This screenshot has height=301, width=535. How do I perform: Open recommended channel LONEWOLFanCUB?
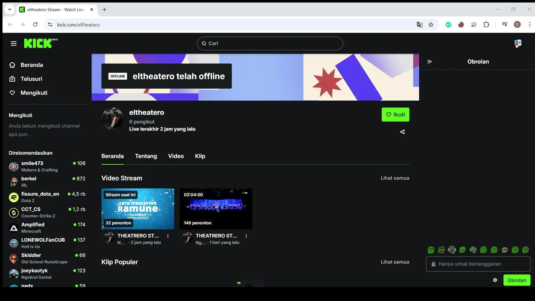tap(47, 243)
